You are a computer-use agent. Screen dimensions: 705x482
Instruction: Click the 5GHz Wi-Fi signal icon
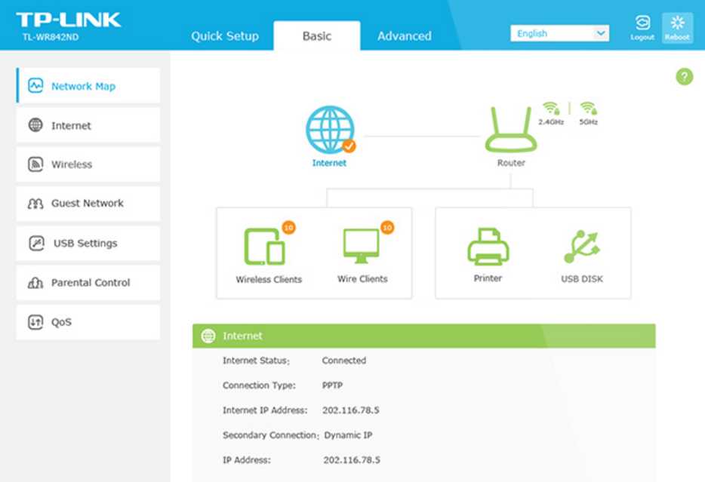pyautogui.click(x=588, y=109)
